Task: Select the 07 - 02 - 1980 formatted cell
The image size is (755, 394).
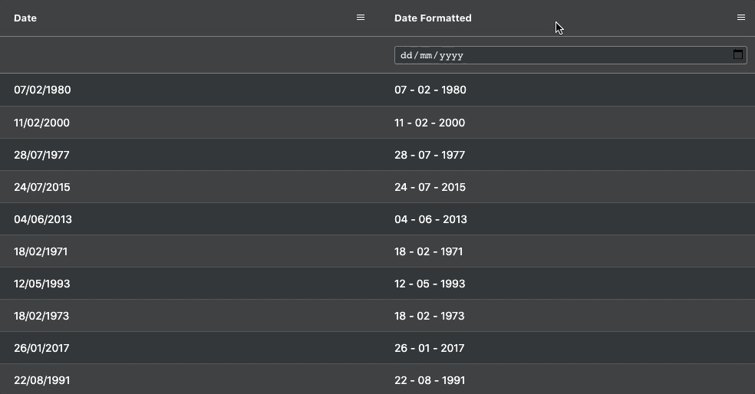Action: (x=568, y=90)
